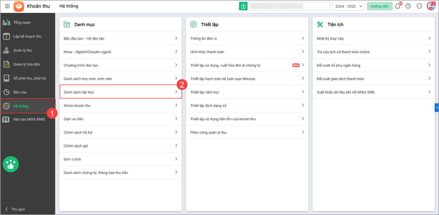
Task: Go to Báo cáo in sidebar
Action: 20,92
